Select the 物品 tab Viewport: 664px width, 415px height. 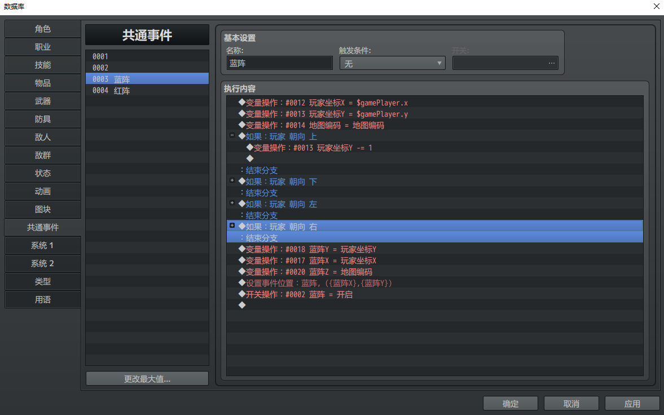43,83
